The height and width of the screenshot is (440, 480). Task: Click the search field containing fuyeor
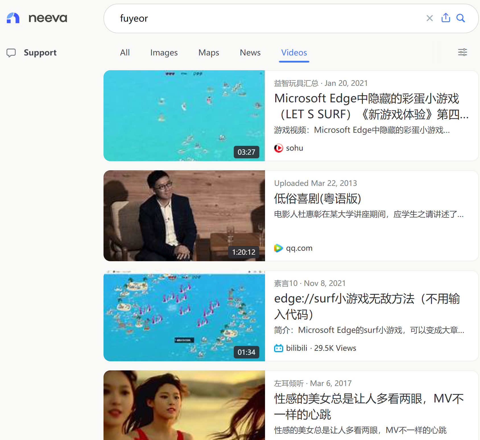click(270, 18)
